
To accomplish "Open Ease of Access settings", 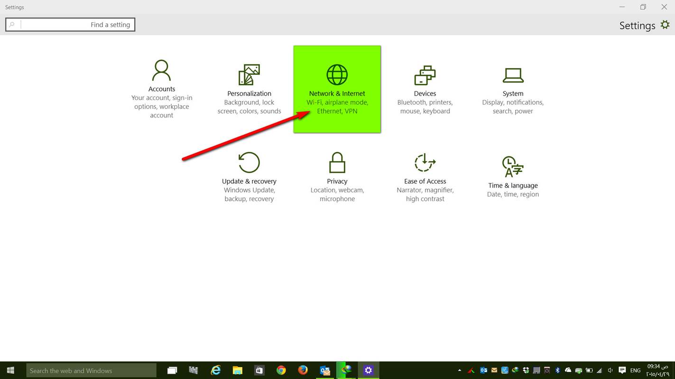I will point(425,177).
